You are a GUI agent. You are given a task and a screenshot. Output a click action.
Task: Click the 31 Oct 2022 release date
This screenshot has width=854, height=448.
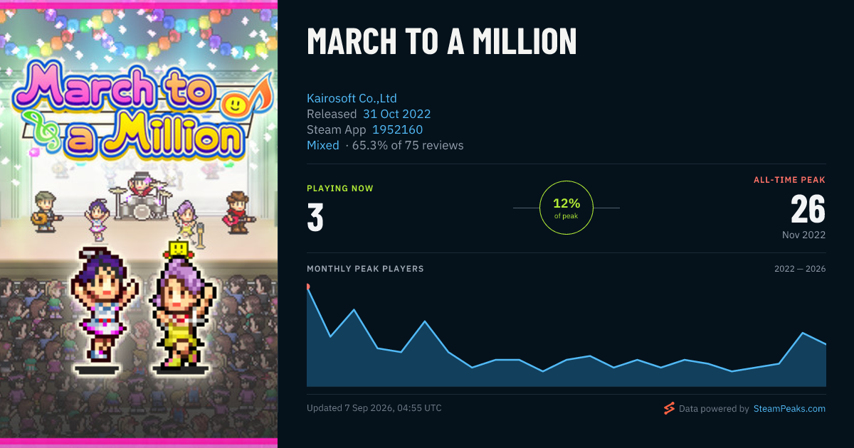396,114
